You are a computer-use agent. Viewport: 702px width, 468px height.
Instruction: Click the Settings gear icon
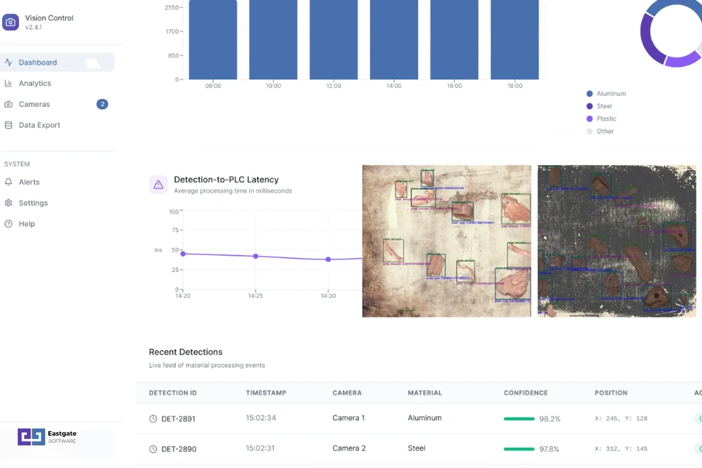[8, 203]
